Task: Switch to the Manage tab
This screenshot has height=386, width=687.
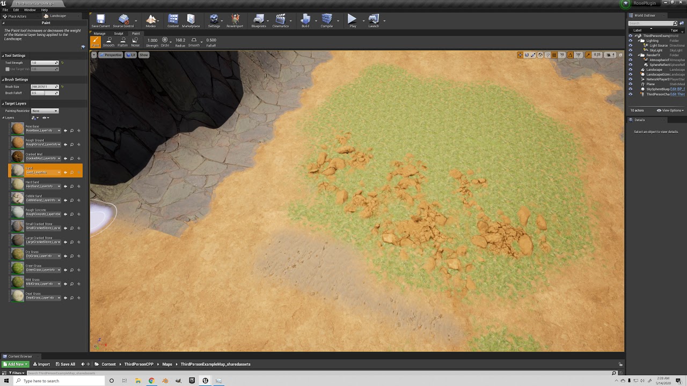Action: [100, 33]
